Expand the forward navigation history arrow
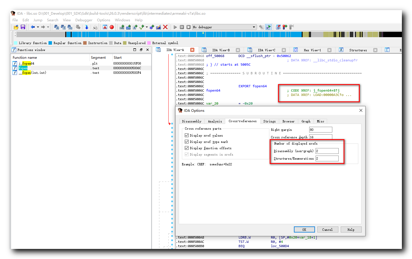 (48, 27)
